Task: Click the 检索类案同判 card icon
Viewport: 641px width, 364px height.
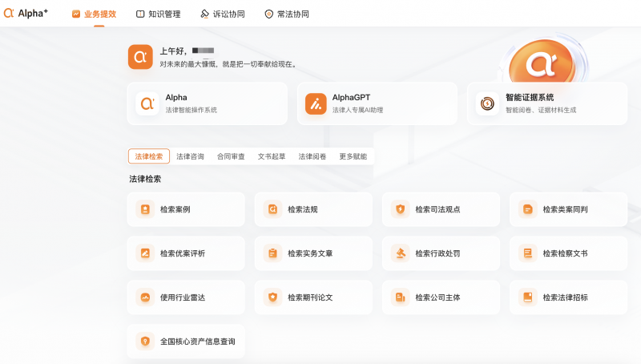Action: (527, 209)
